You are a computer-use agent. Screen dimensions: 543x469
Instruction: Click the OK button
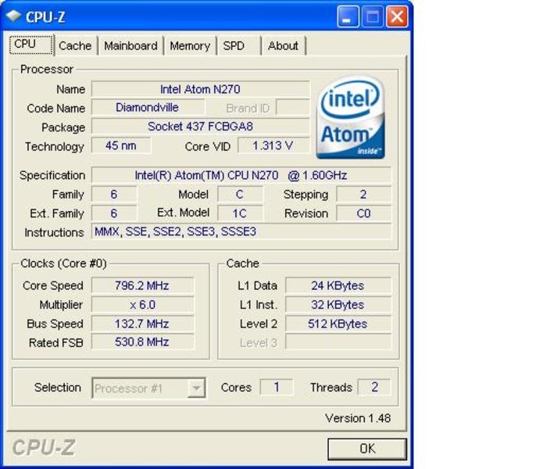coord(367,449)
